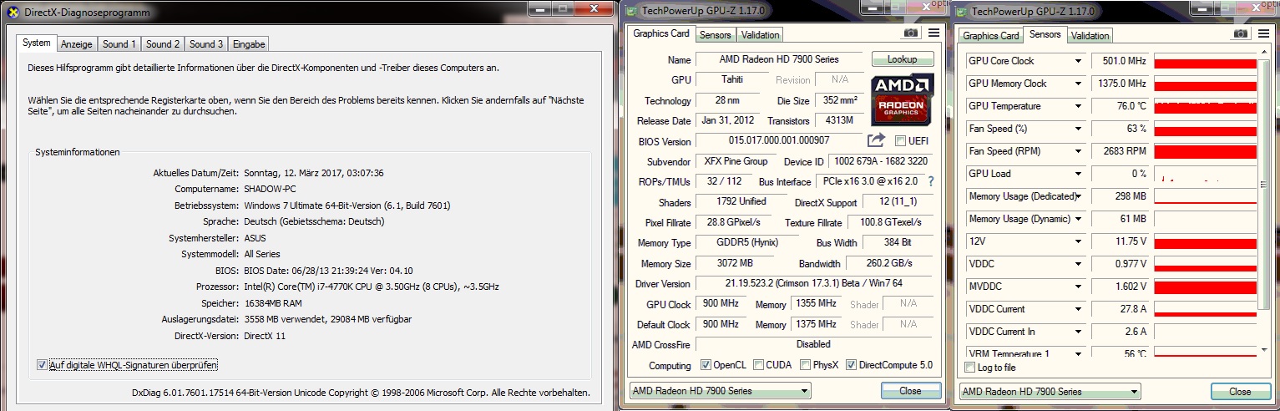Toggle the PhysX checkbox
The image size is (1280, 411).
pos(804,365)
